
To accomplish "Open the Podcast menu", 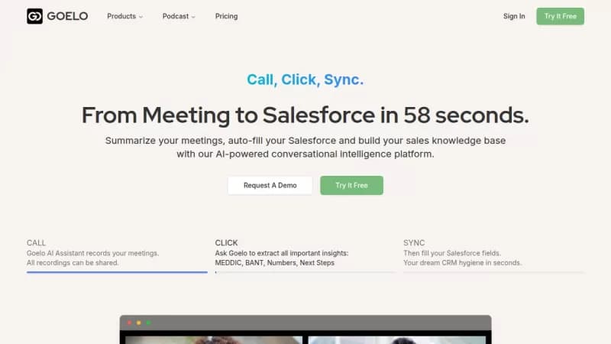I will pos(179,16).
